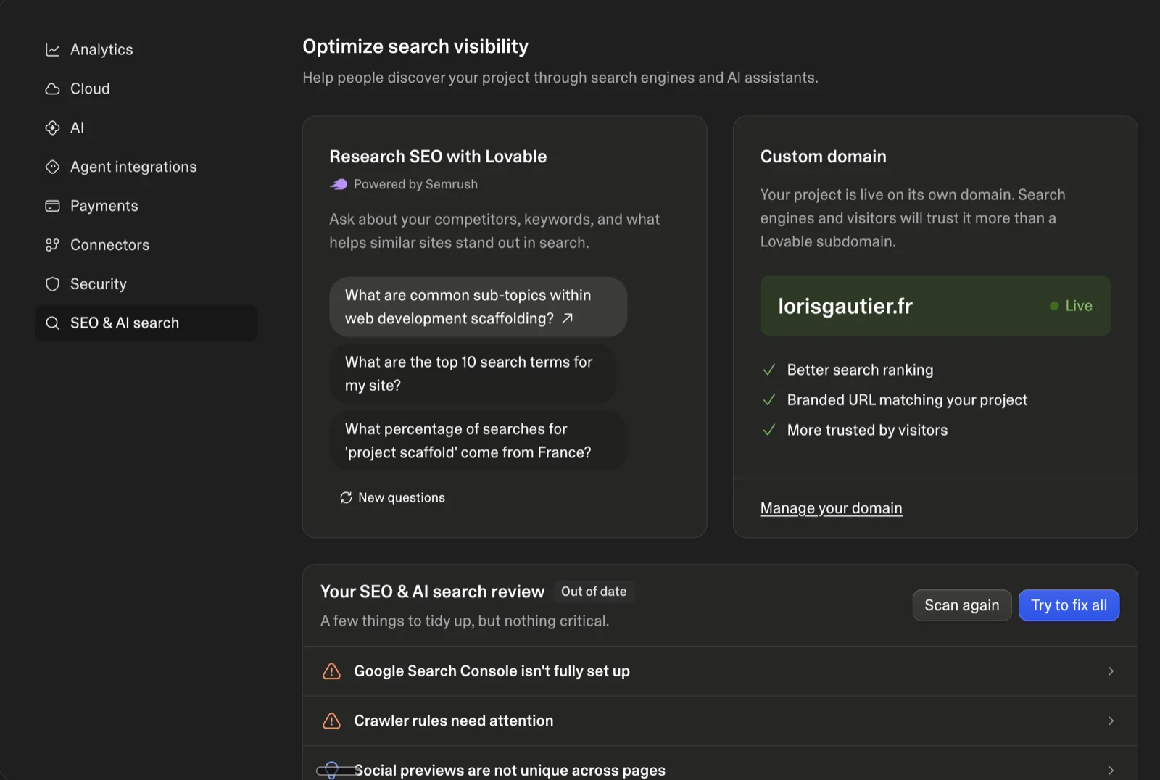Select Payments in sidebar

[x=146, y=207]
